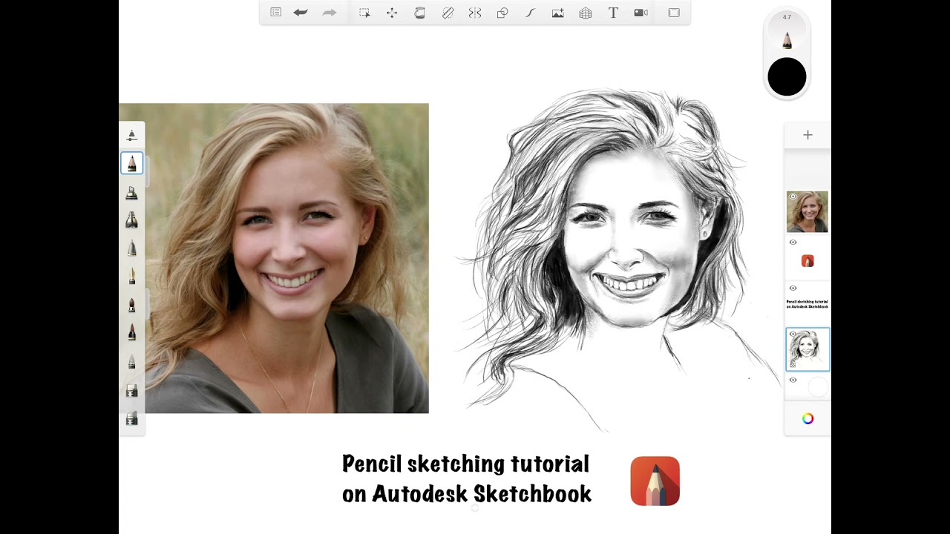Select the woman photo layer thumbnail
This screenshot has width=950, height=534.
click(x=807, y=212)
